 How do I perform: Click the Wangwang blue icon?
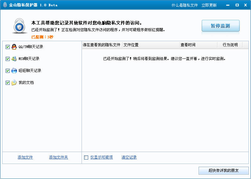(14, 71)
